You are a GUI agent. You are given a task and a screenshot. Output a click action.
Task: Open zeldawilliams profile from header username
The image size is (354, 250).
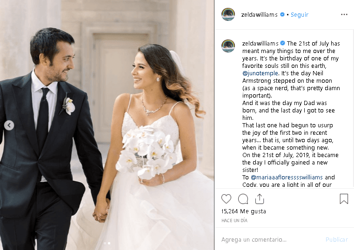click(259, 15)
